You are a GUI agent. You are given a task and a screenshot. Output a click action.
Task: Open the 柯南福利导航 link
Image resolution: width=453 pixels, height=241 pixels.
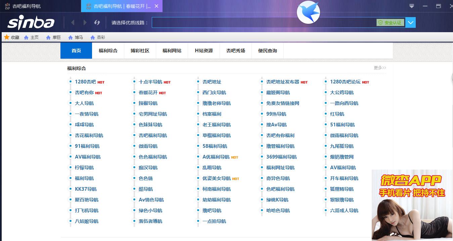tap(217, 189)
